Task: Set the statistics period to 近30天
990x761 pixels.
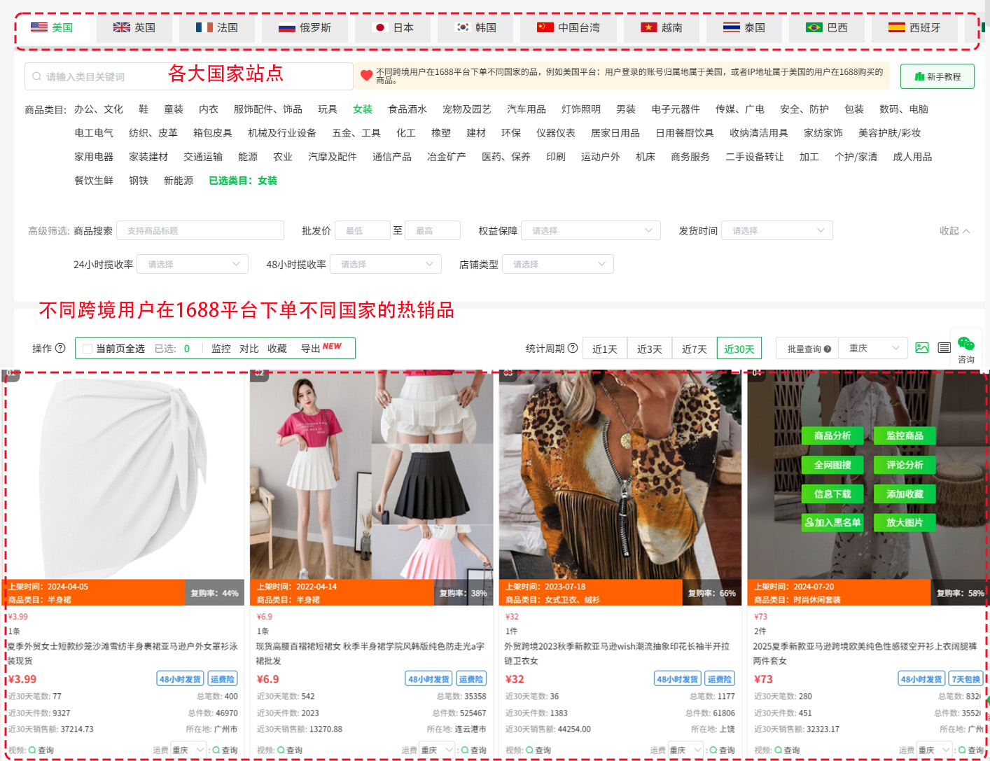Action: pos(739,349)
